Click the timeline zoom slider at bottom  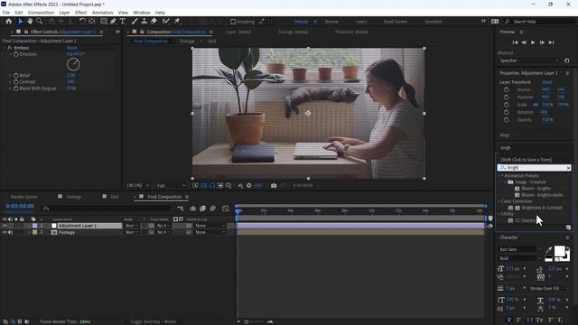click(x=247, y=321)
